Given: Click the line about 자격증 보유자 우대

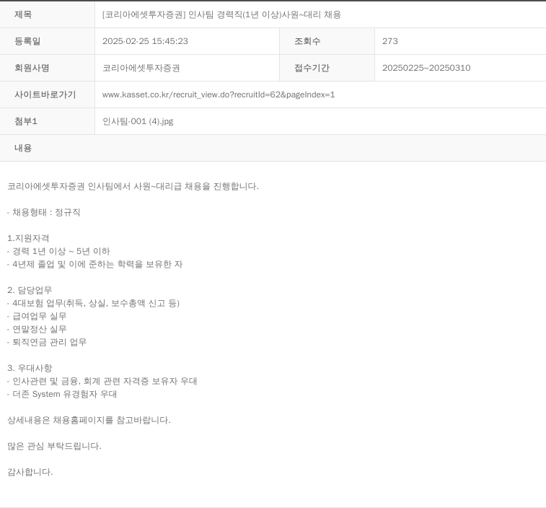Looking at the screenshot, I should click(102, 381).
